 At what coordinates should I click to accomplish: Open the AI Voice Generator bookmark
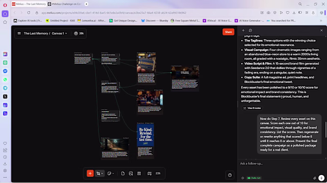249,21
